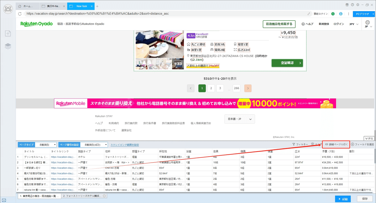Open the ヘルプ link in Rakuten header
Image resolution: width=376 pixels, height=203 pixels.
(x=307, y=24)
